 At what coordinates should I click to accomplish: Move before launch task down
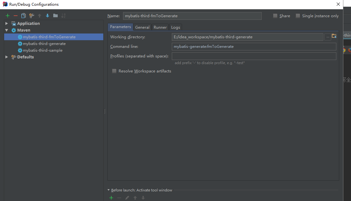[x=143, y=198]
